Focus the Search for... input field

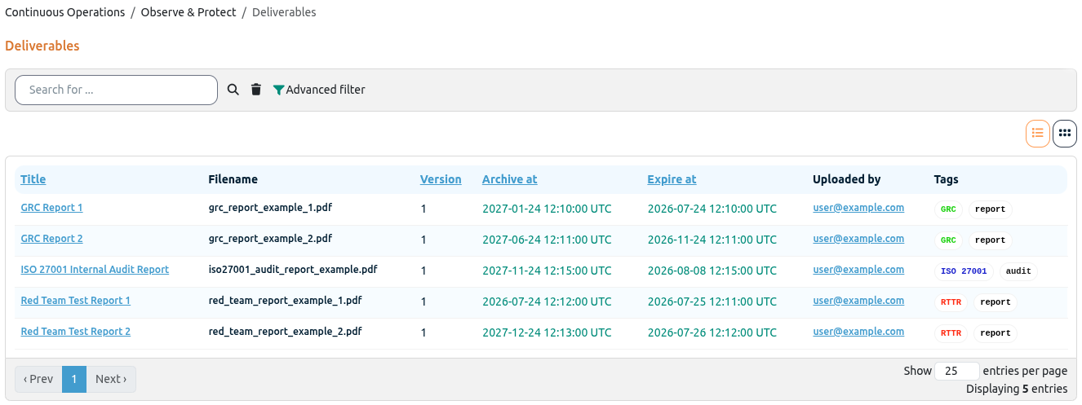117,90
